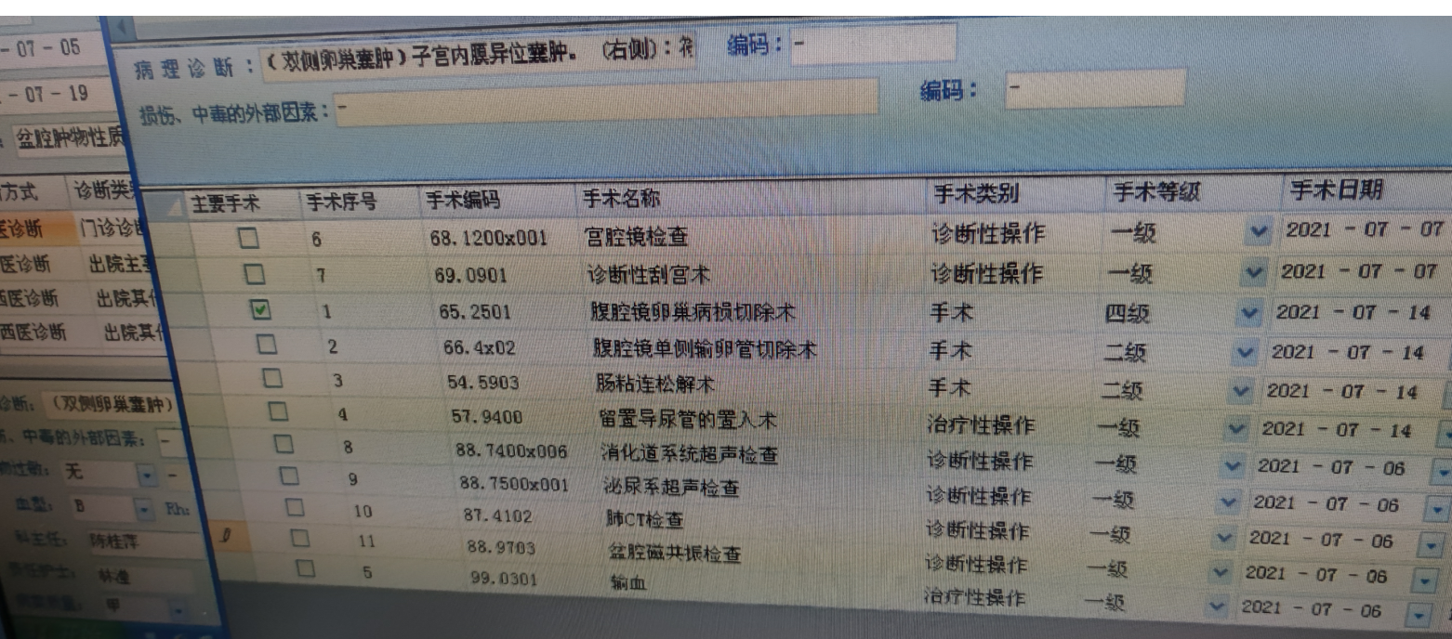Tick the 主要手术 checkbox for 盆腔磁共振检查
The image size is (1452, 639).
299,538
